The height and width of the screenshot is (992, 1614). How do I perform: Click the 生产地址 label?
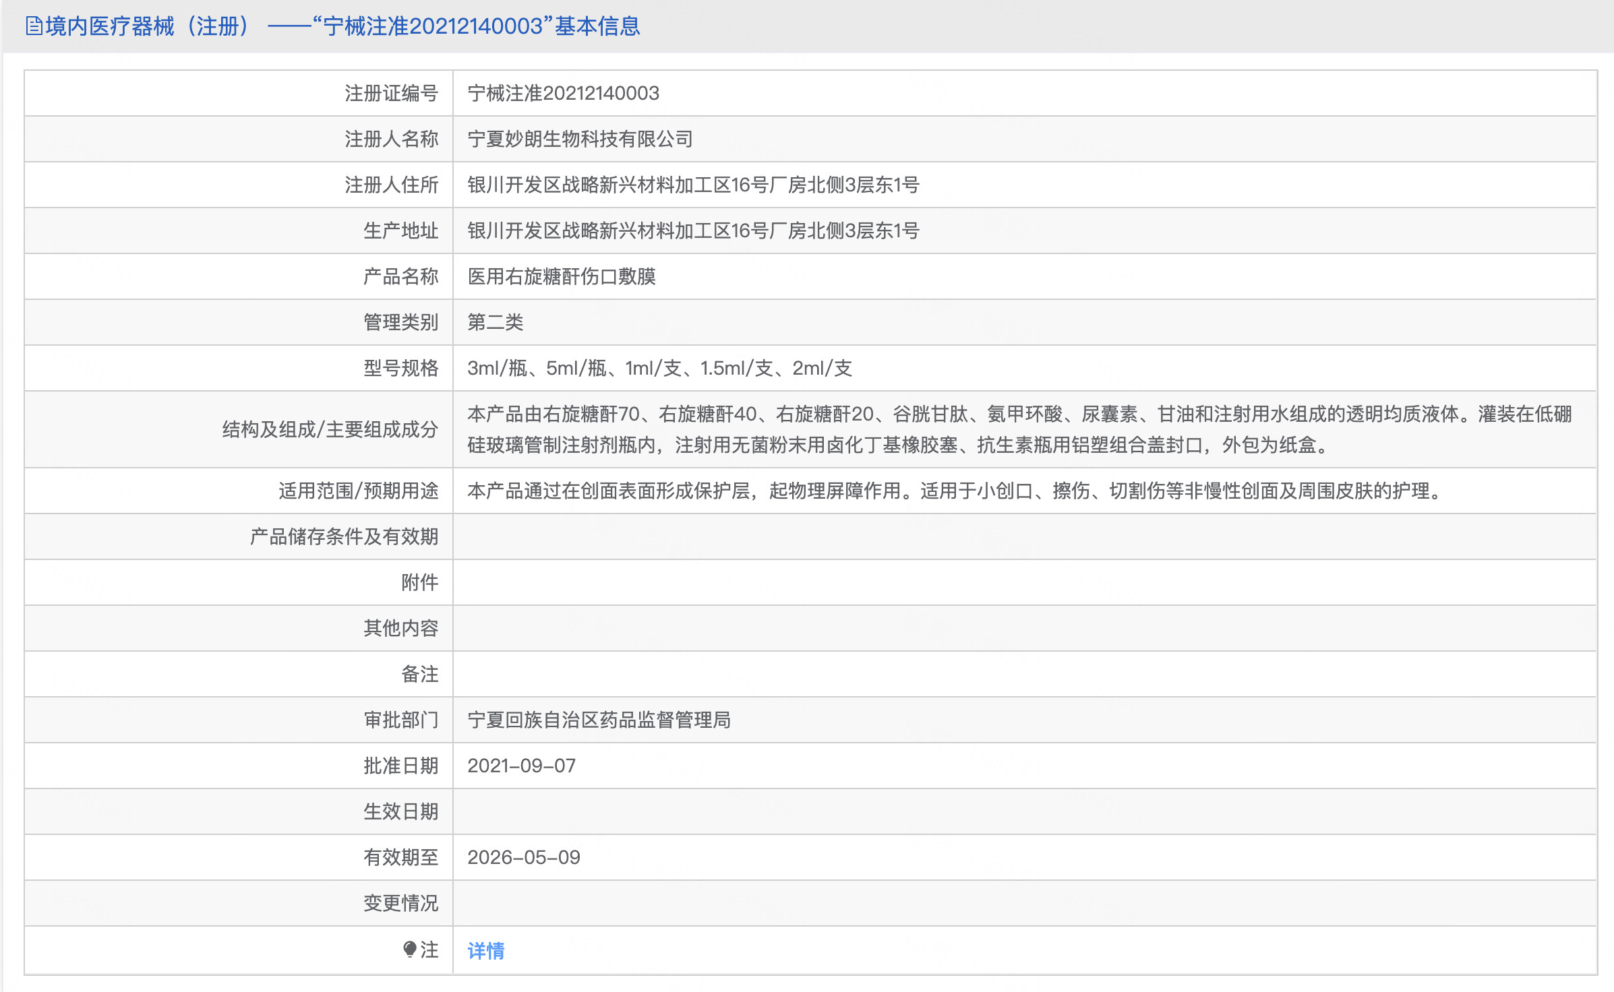click(401, 230)
